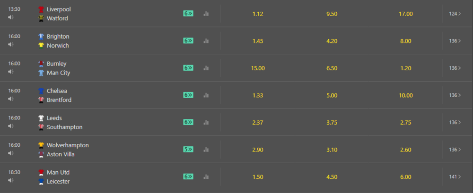Image resolution: width=473 pixels, height=193 pixels.
Task: Show stats chart for Man Utd vs Leicester
Action: (206, 177)
